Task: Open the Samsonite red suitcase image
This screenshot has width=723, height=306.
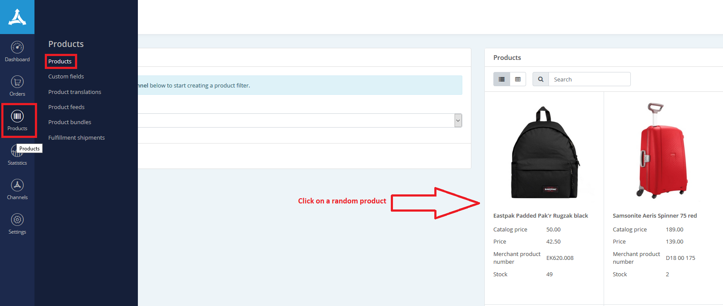Action: pyautogui.click(x=662, y=151)
